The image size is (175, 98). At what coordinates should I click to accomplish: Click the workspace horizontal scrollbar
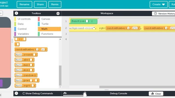137,87
